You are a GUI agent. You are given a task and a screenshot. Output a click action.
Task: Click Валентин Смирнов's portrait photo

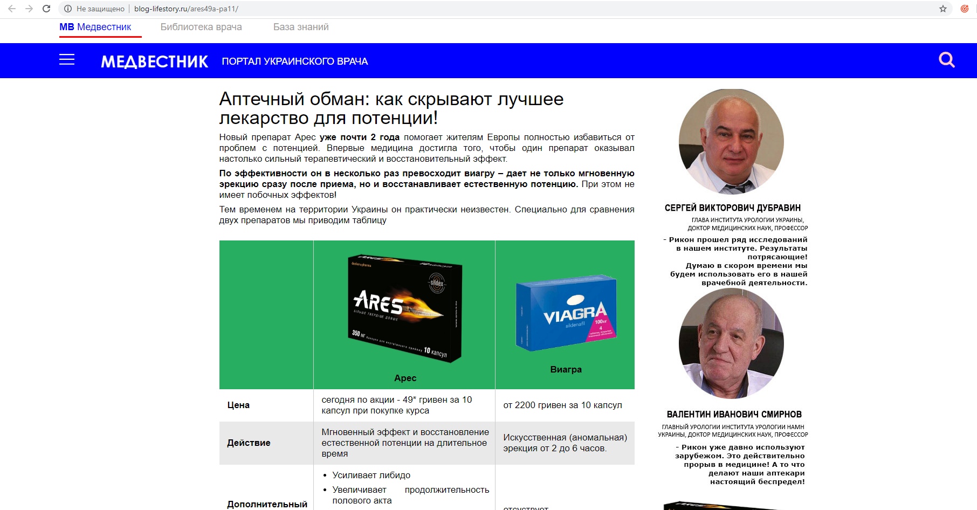731,344
